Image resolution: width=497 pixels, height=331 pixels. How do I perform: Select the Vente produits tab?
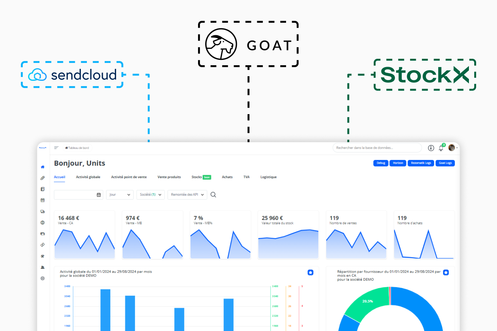[169, 177]
